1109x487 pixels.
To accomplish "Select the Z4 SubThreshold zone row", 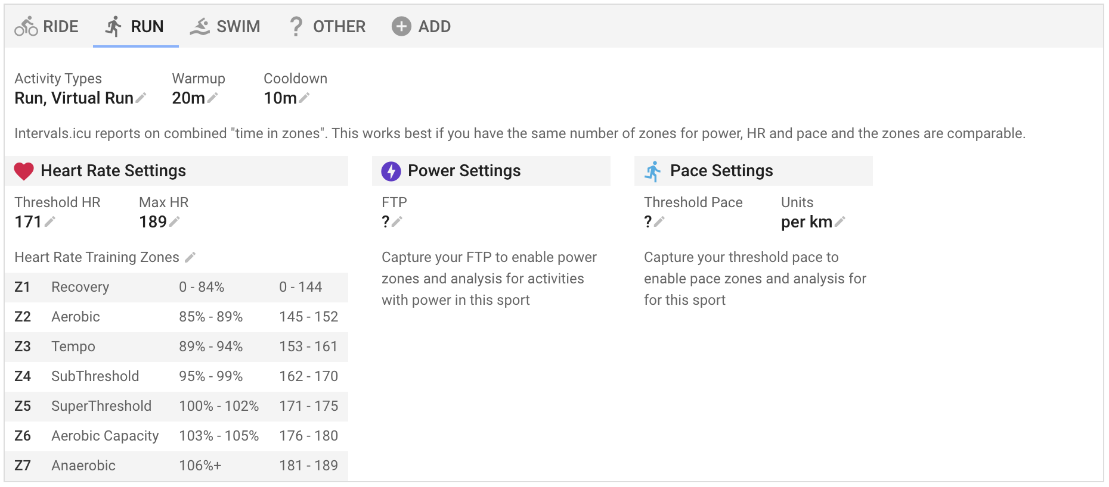I will (x=176, y=377).
